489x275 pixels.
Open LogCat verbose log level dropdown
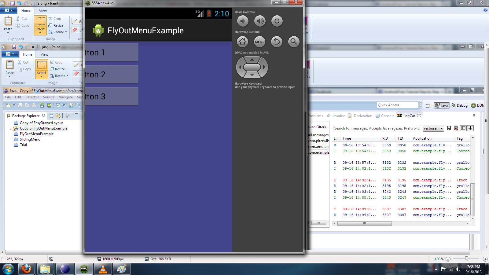[433, 128]
